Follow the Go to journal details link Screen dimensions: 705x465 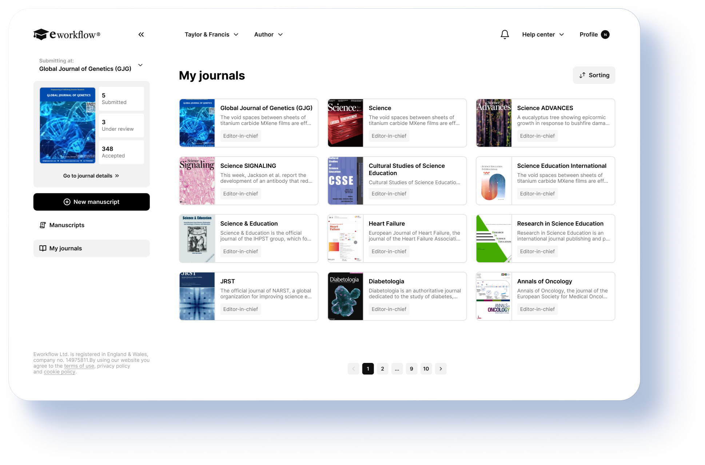(x=91, y=176)
